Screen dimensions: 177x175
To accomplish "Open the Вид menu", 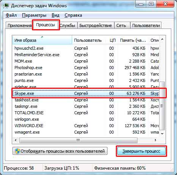I will pos(55,15).
